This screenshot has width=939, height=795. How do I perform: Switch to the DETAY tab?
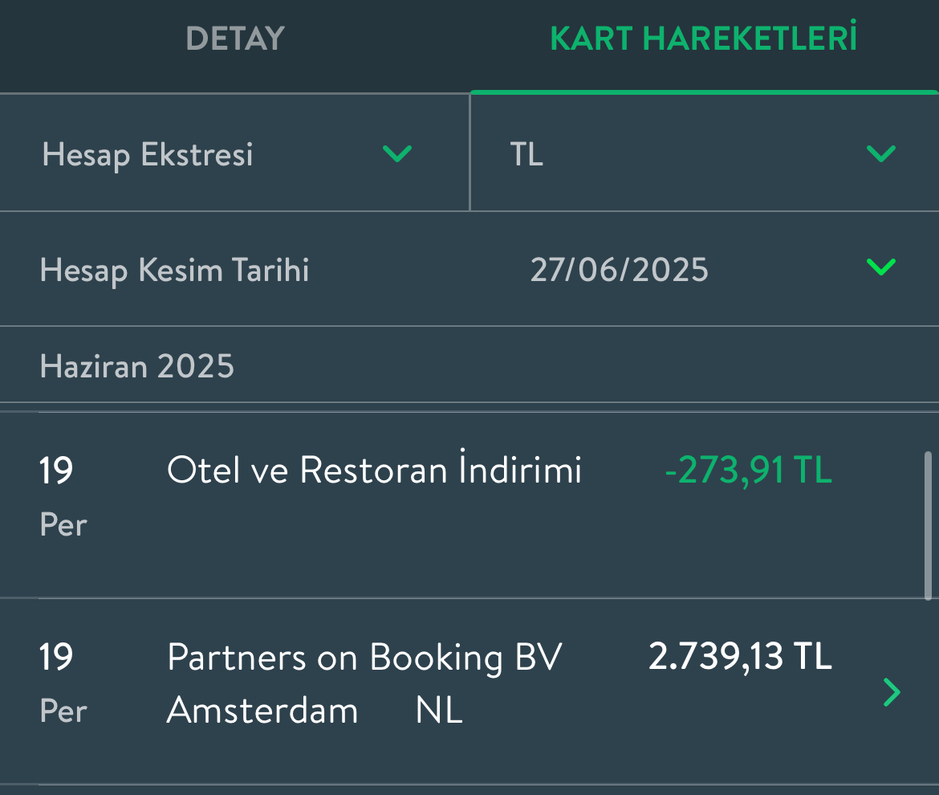[x=234, y=39]
